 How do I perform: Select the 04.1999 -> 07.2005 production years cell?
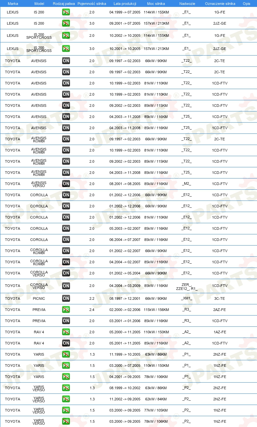tap(125, 12)
